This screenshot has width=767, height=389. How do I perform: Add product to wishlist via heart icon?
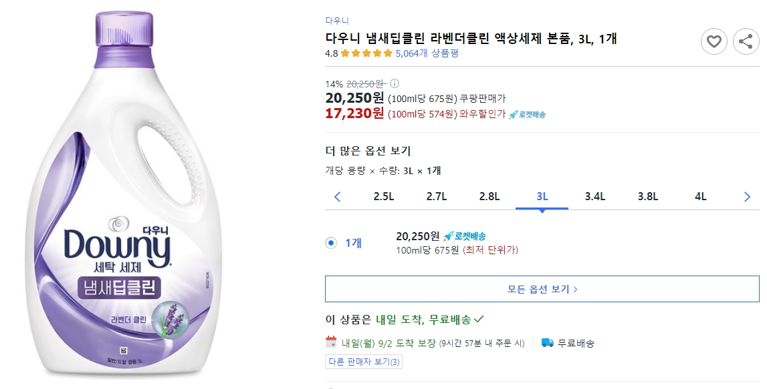coord(714,41)
